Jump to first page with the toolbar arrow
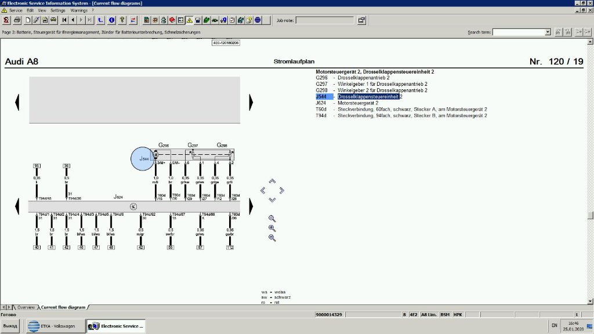Viewport: 594px width, 334px height. point(64,20)
